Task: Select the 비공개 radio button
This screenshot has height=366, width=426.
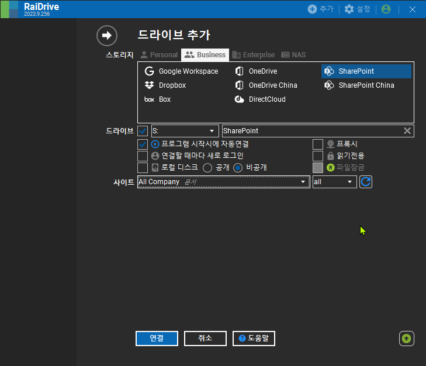Action: tap(238, 168)
